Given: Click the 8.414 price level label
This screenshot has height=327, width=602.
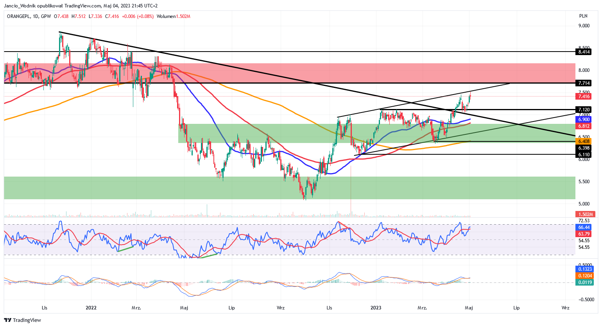Looking at the screenshot, I should click(584, 52).
